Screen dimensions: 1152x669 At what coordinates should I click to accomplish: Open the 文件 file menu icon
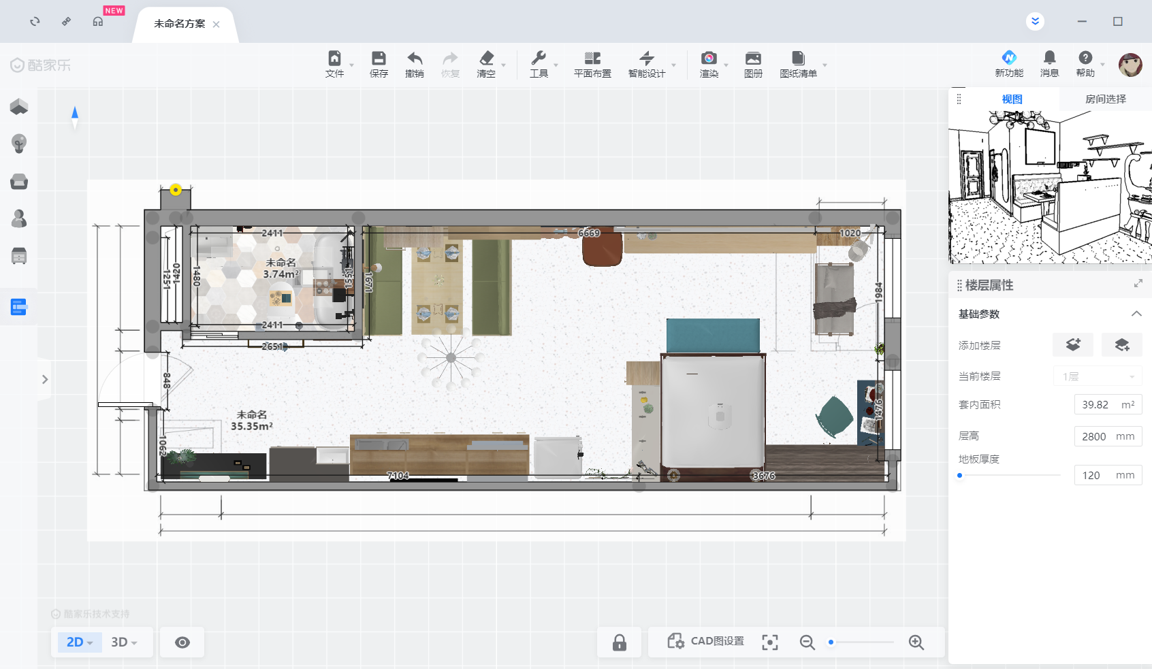point(334,59)
